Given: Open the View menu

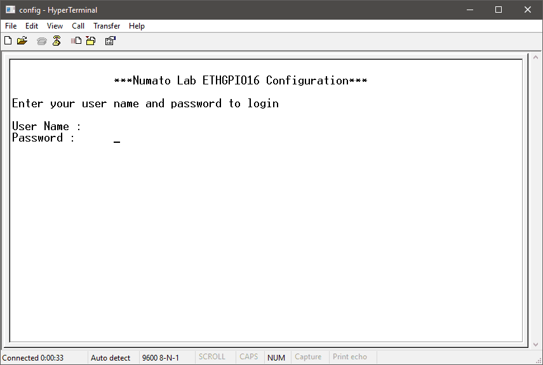Looking at the screenshot, I should coord(55,26).
